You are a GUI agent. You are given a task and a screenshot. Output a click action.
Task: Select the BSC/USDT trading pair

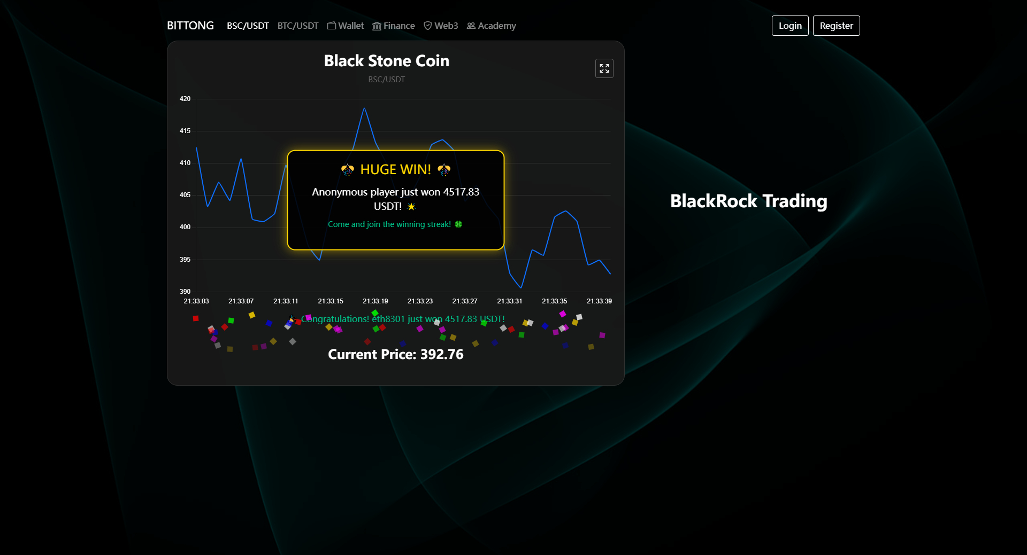pyautogui.click(x=248, y=26)
